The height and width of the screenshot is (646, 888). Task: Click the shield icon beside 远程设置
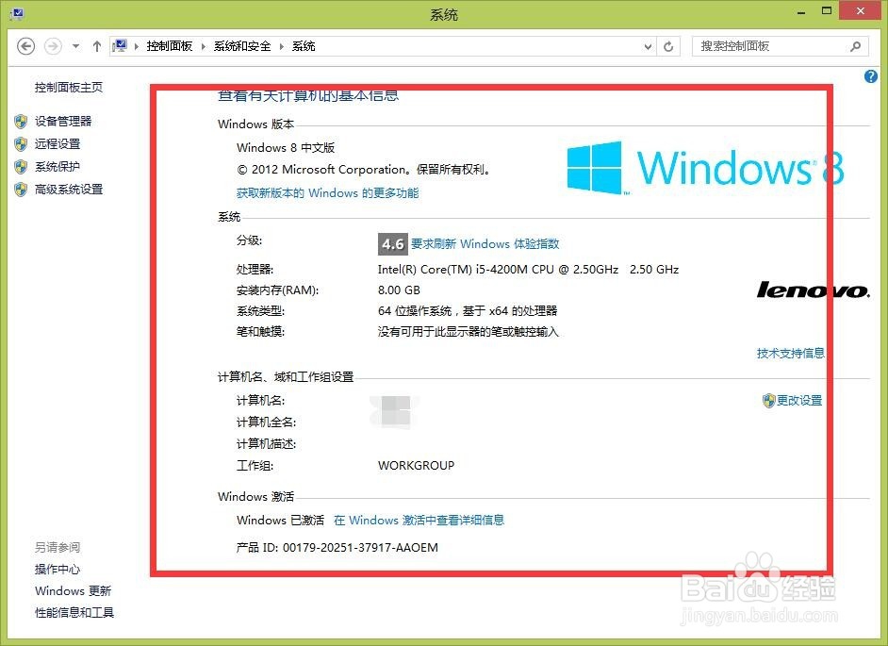(21, 142)
